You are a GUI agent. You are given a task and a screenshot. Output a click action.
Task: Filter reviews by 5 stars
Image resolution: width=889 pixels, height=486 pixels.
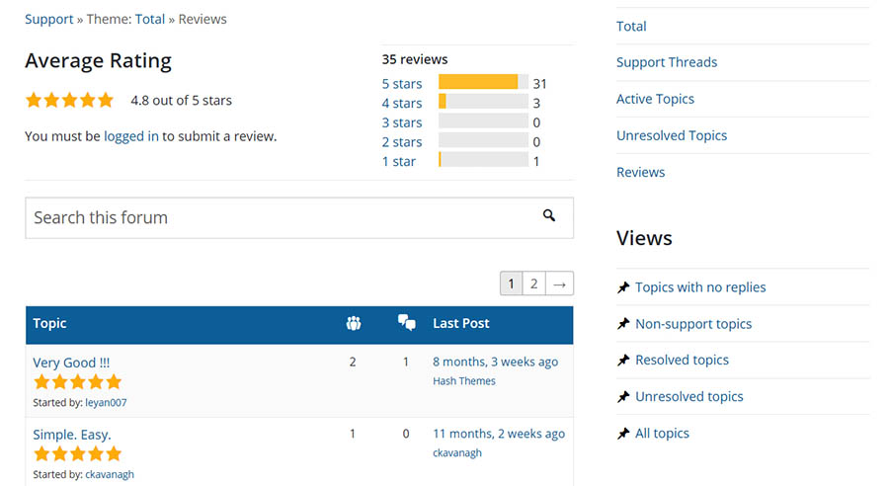pos(402,84)
